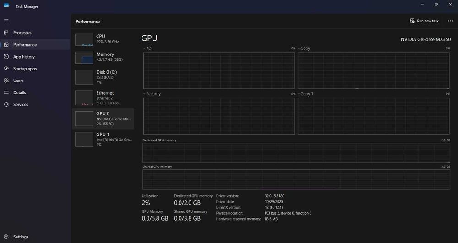Select the GPU 0 mini graph thumbnail
The height and width of the screenshot is (243, 458).
tap(84, 119)
